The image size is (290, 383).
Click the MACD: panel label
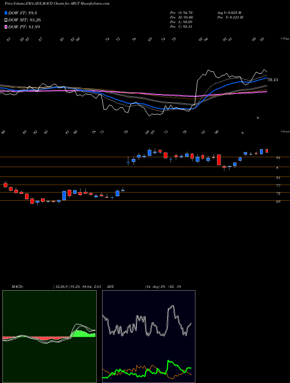17,287
